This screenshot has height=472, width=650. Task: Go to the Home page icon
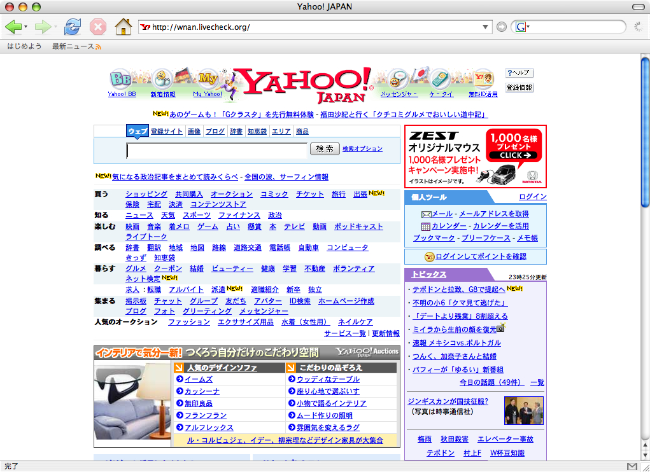(x=123, y=27)
